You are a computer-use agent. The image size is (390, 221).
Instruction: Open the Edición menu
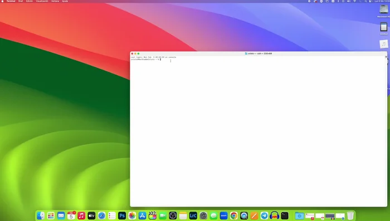pyautogui.click(x=30, y=1)
